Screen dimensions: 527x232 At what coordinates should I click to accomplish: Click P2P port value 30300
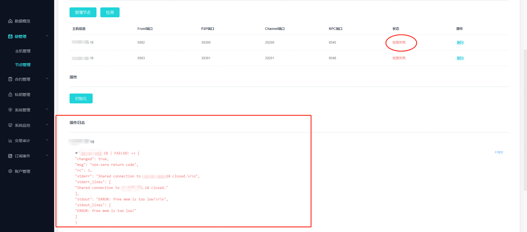[206, 43]
